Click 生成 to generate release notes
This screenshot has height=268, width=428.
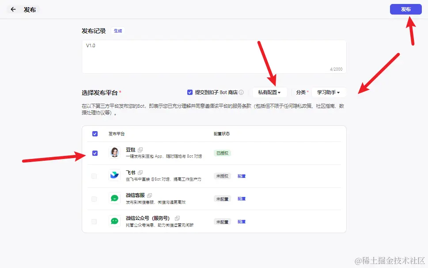pos(118,31)
